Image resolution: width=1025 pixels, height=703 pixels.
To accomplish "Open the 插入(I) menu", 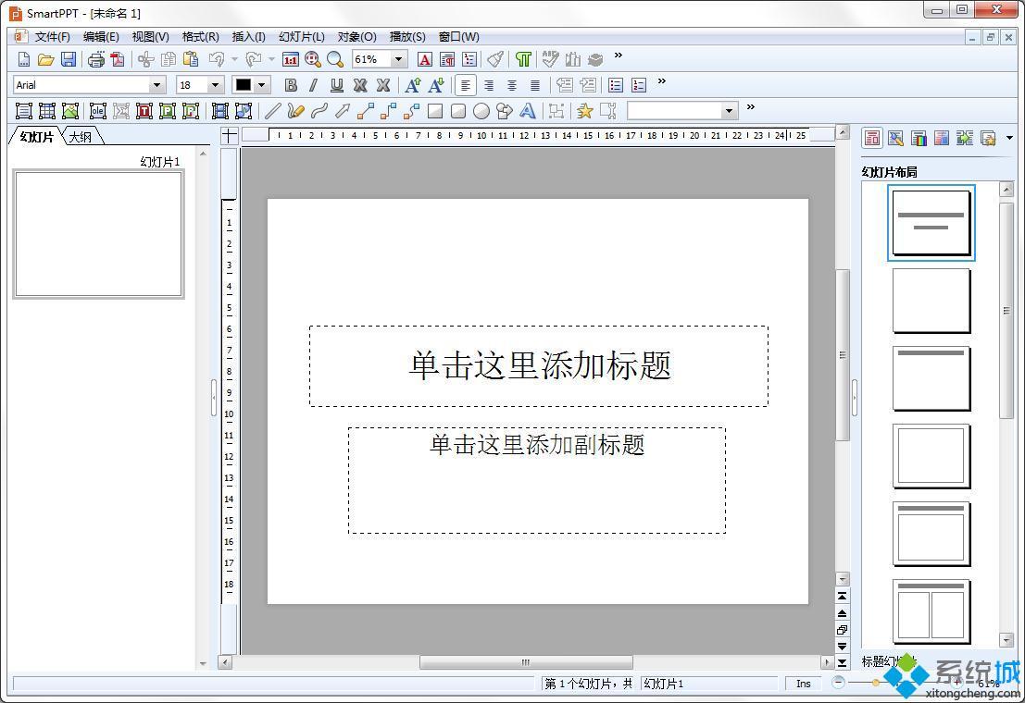I will click(x=248, y=37).
